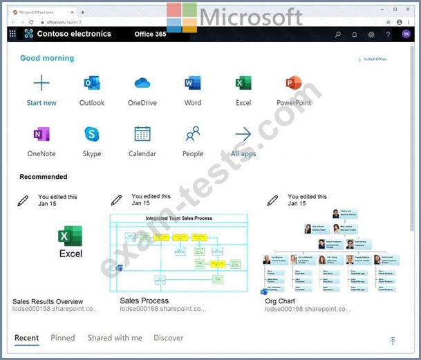Launch the PowerPoint app icon

pyautogui.click(x=294, y=83)
